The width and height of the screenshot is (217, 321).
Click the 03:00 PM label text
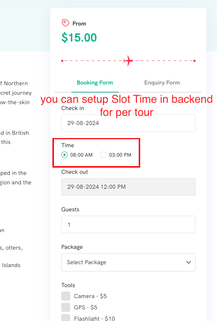120,155
